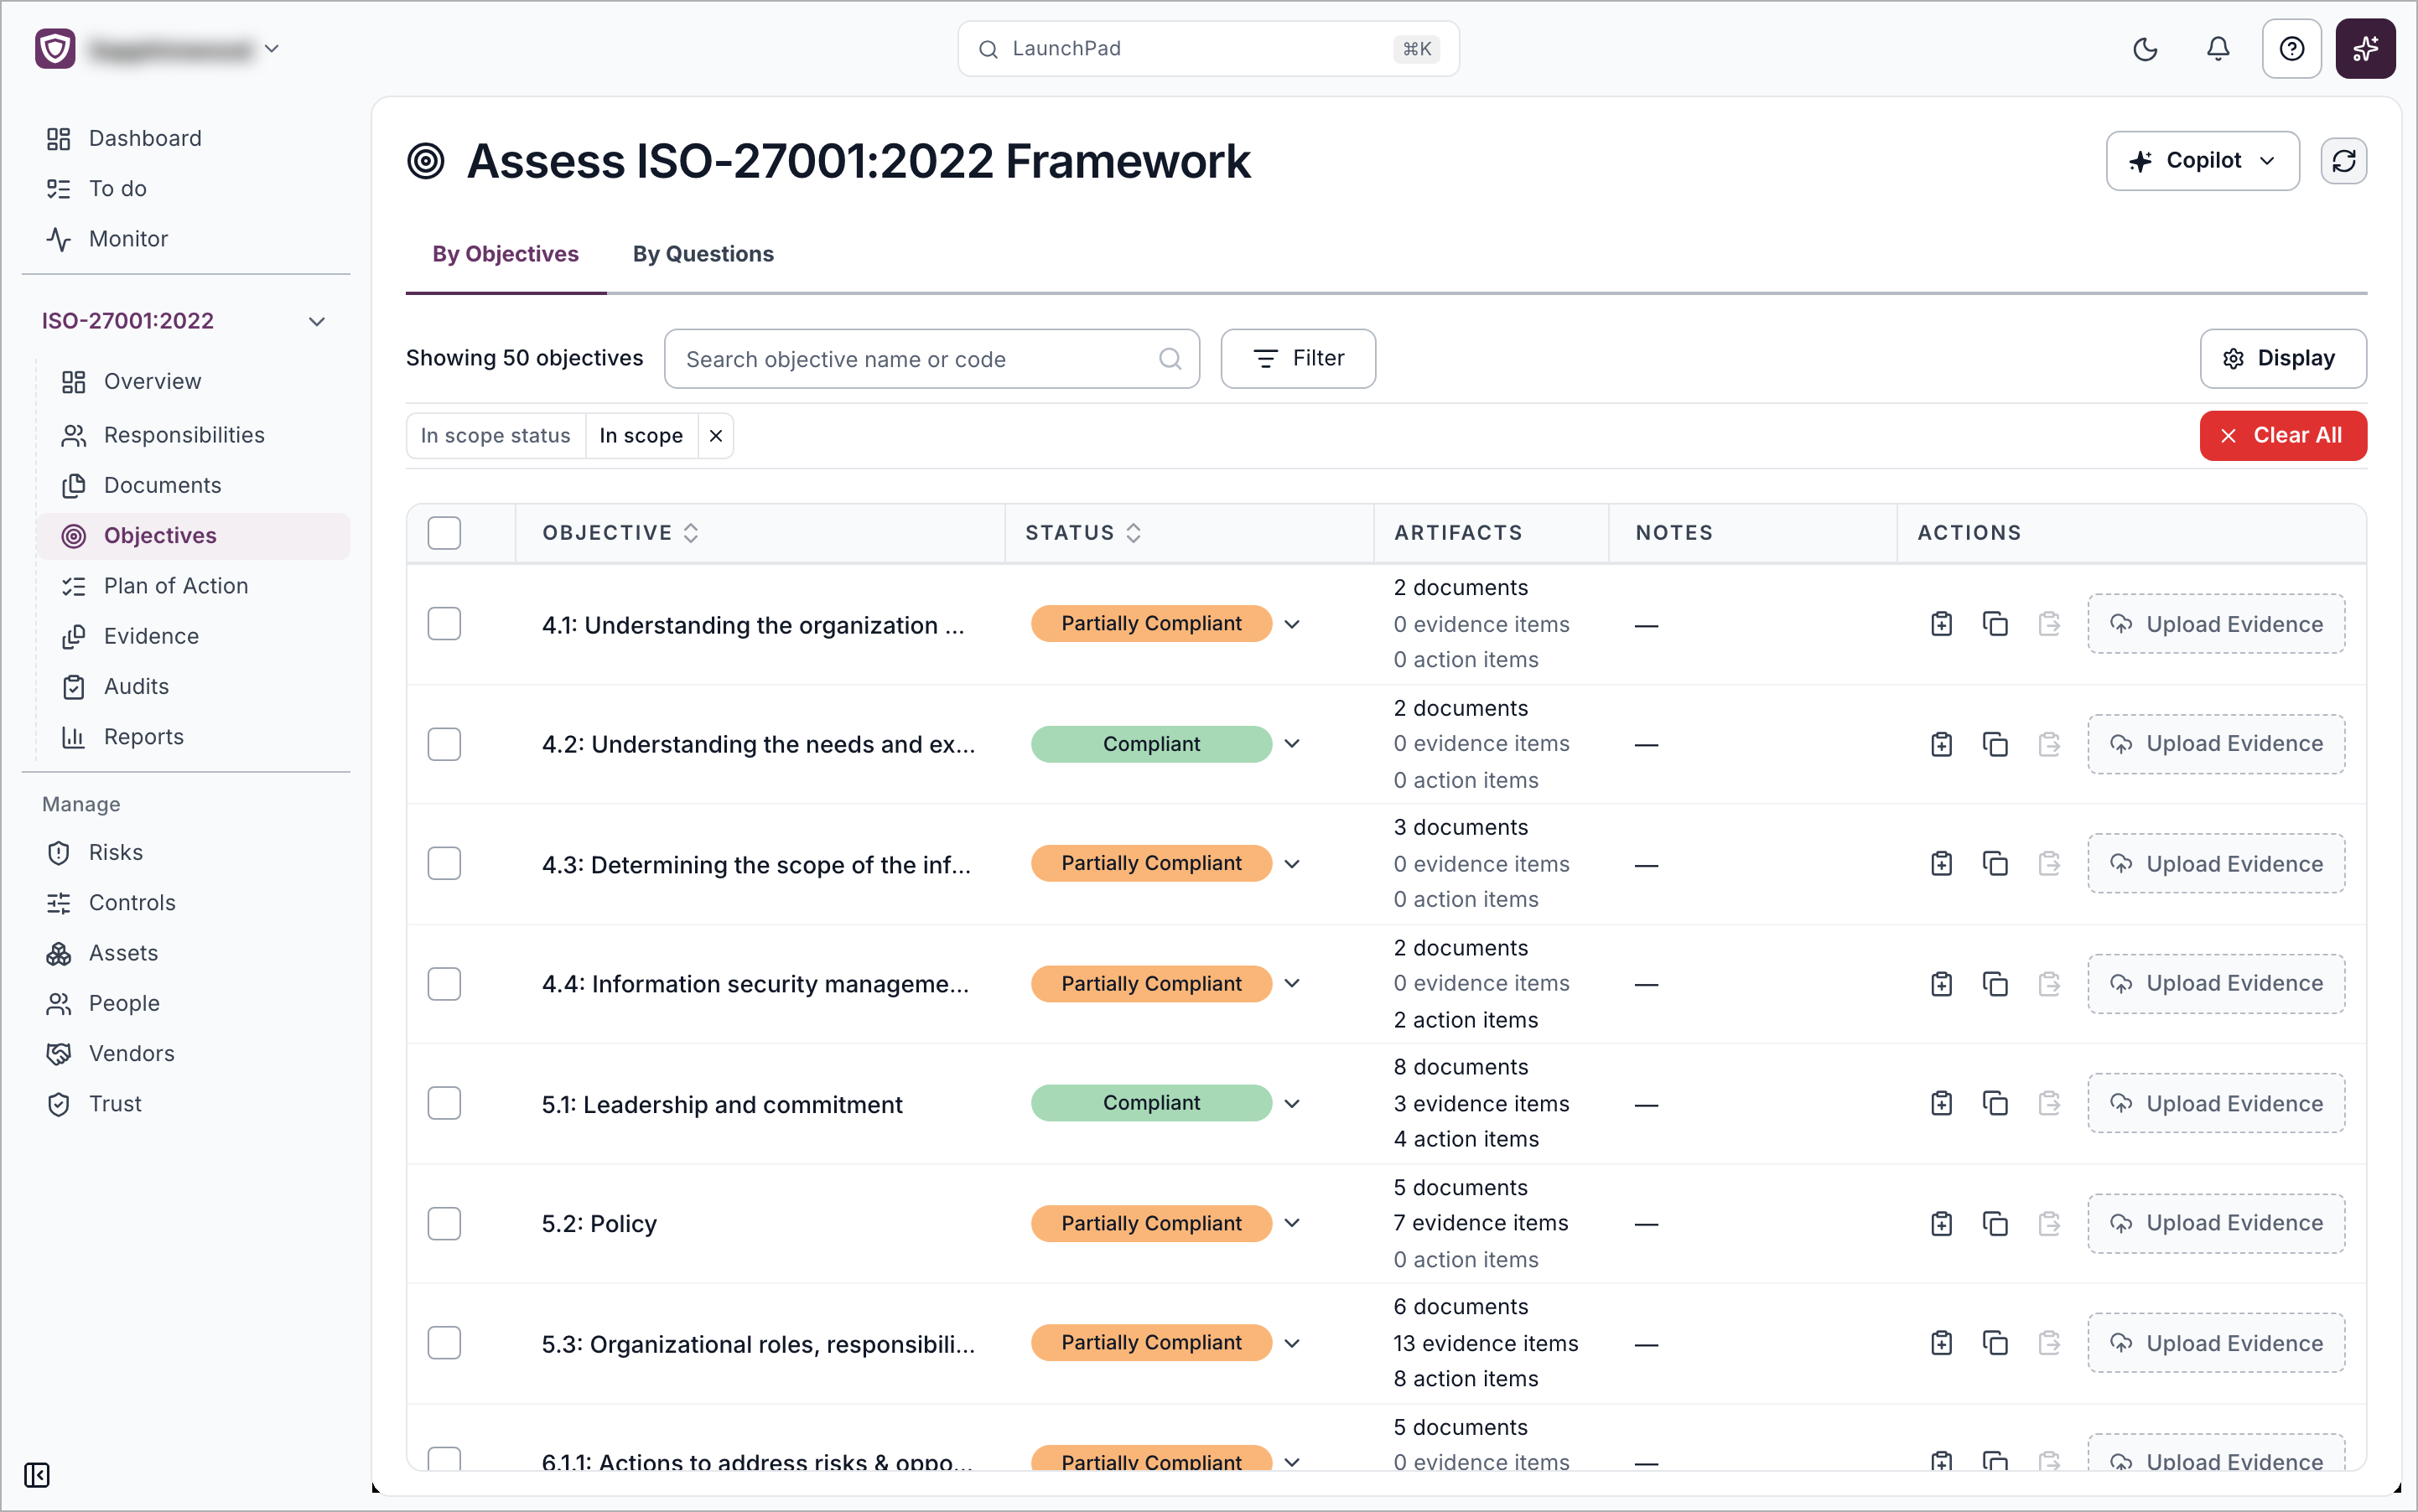Open status dropdown for 4.2 Compliant
The image size is (2418, 1512).
pos(1293,744)
